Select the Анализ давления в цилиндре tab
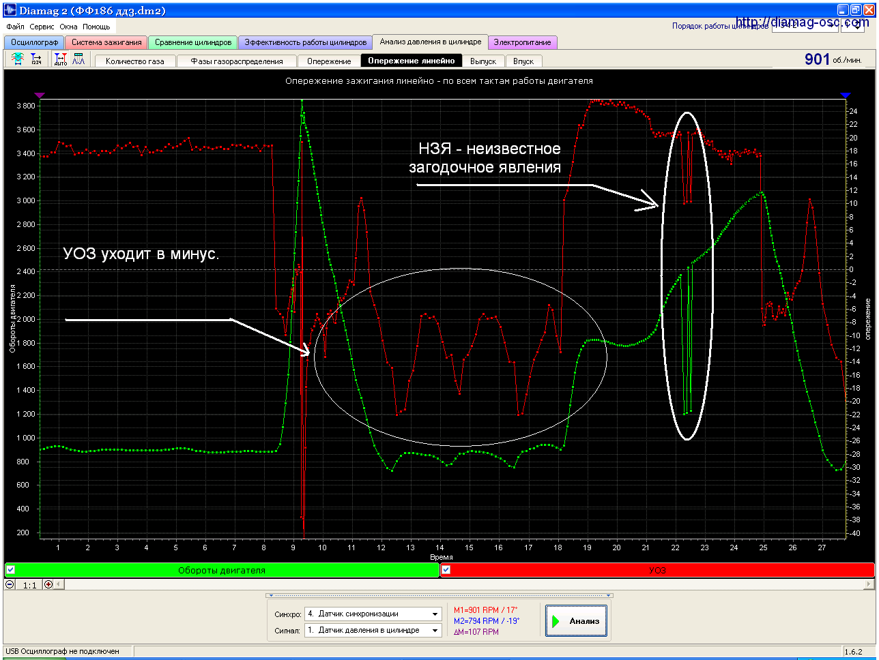This screenshot has height=660, width=879. coord(431,42)
